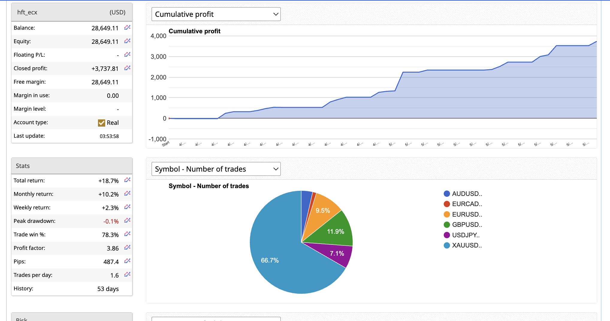This screenshot has width=610, height=321.
Task: Open the chart icon for Closed profit
Action: [127, 68]
